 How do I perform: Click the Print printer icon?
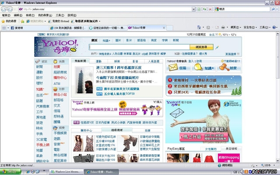pyautogui.click(x=223, y=27)
